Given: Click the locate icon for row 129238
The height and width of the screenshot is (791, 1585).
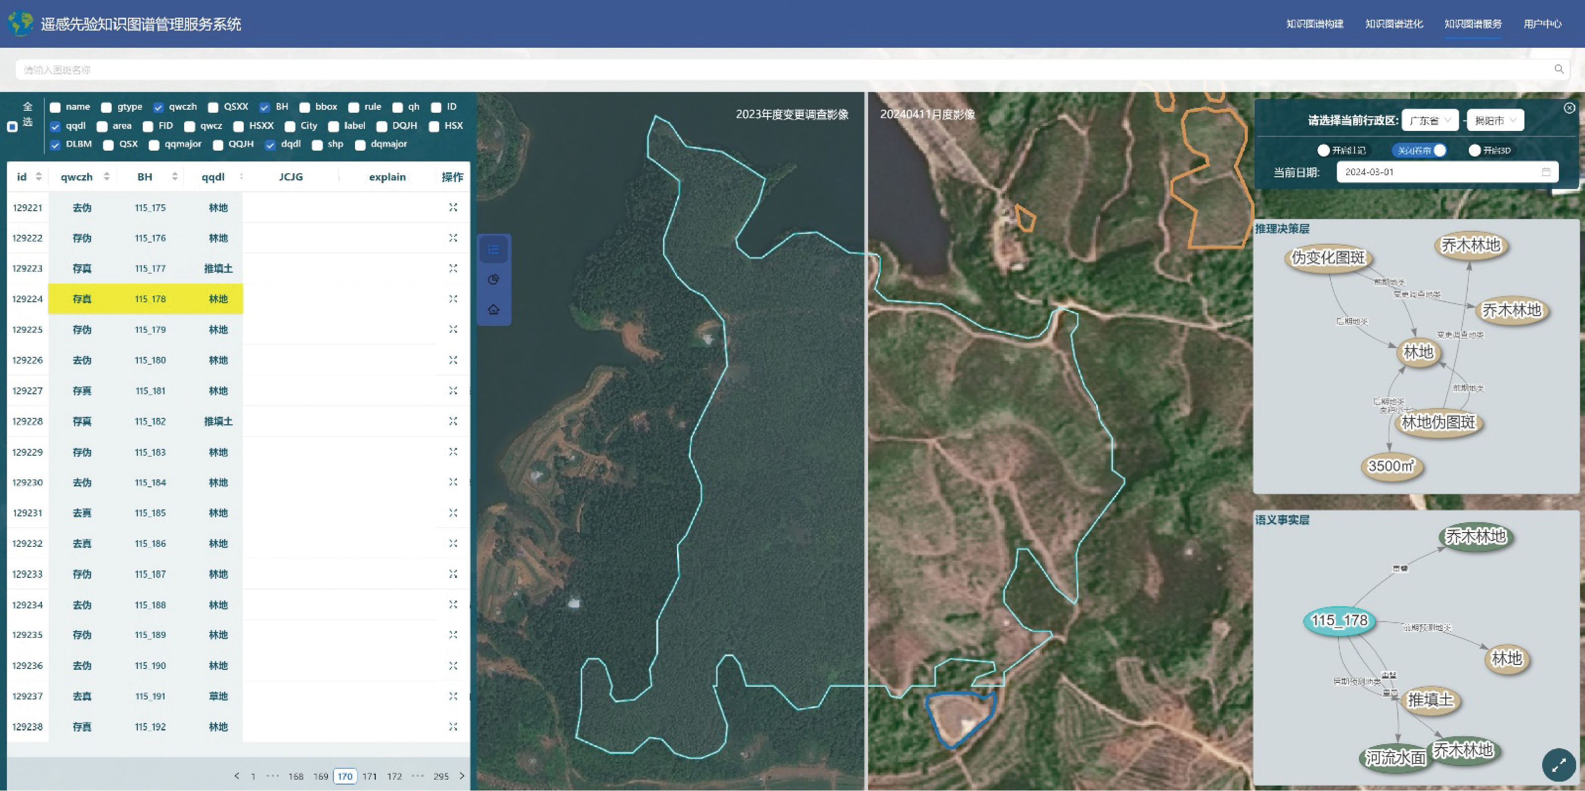Looking at the screenshot, I should coord(453,727).
